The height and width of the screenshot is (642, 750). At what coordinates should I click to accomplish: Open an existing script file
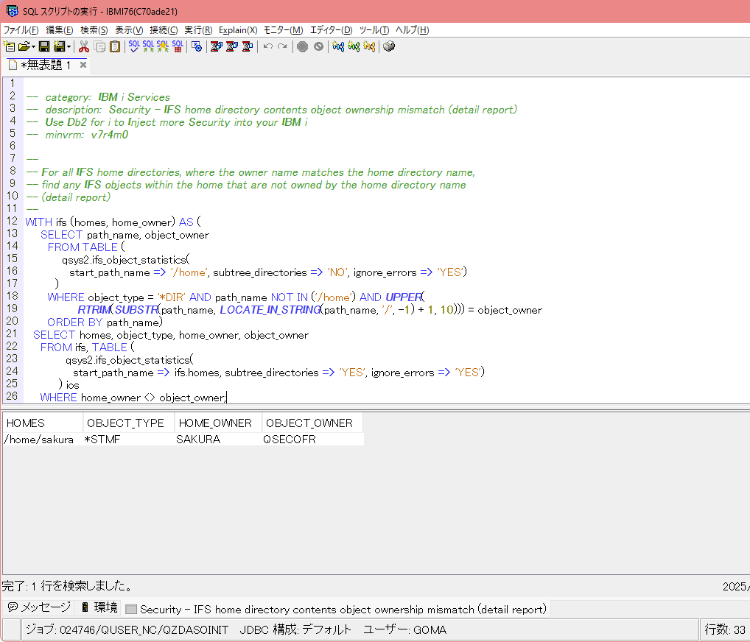tap(24, 46)
